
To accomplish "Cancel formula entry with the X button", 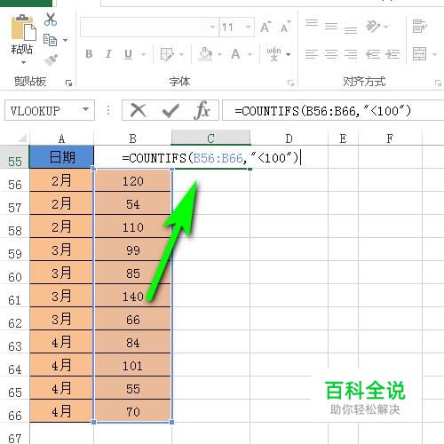I will pos(138,110).
